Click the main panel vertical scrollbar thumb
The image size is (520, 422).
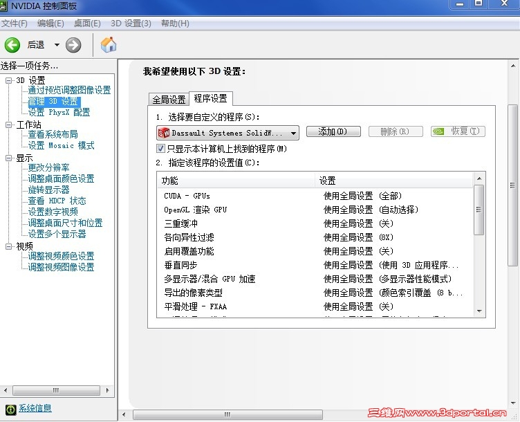pos(512,185)
